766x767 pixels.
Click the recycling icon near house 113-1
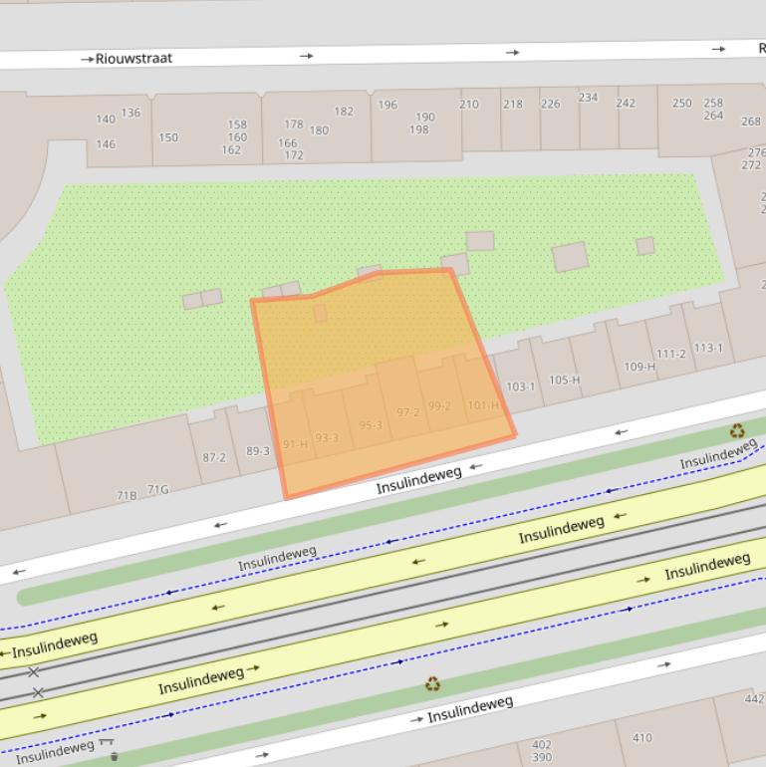point(736,431)
